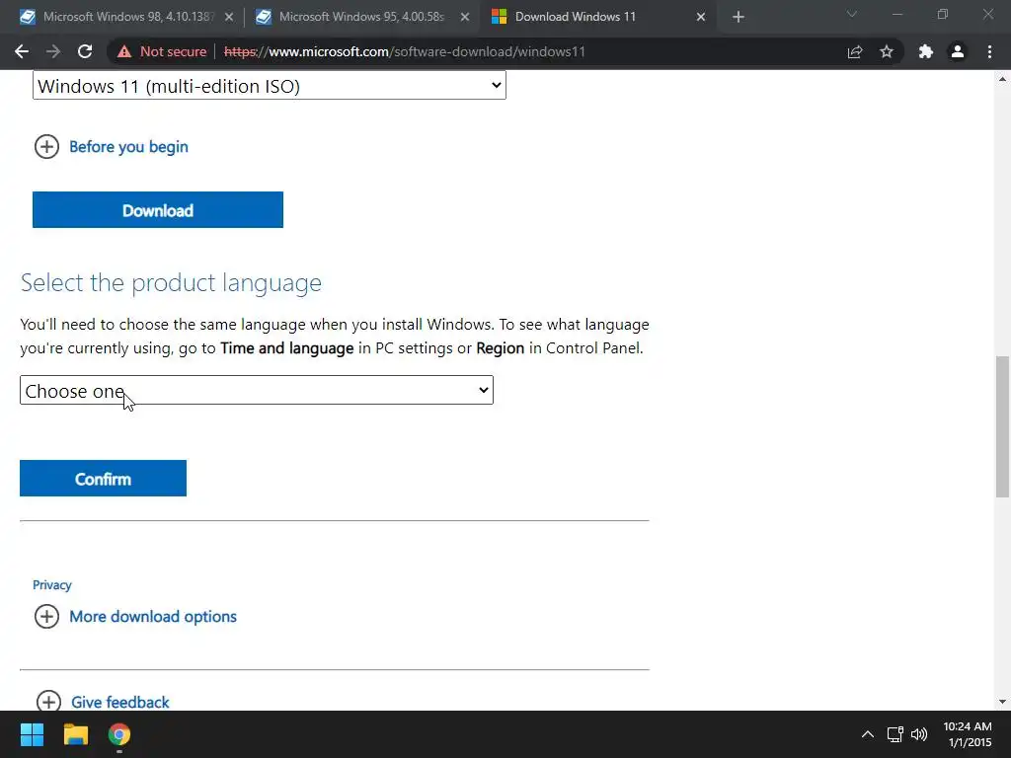The width and height of the screenshot is (1011, 758).
Task: Go back to the previous page
Action: [22, 51]
